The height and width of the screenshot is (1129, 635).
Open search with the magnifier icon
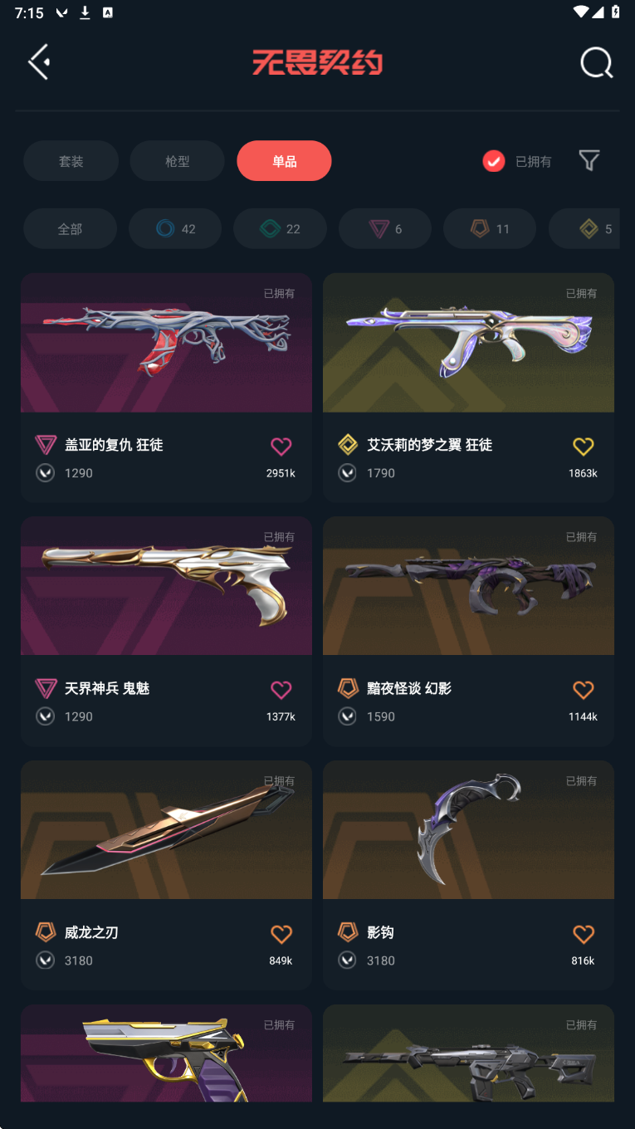click(596, 62)
